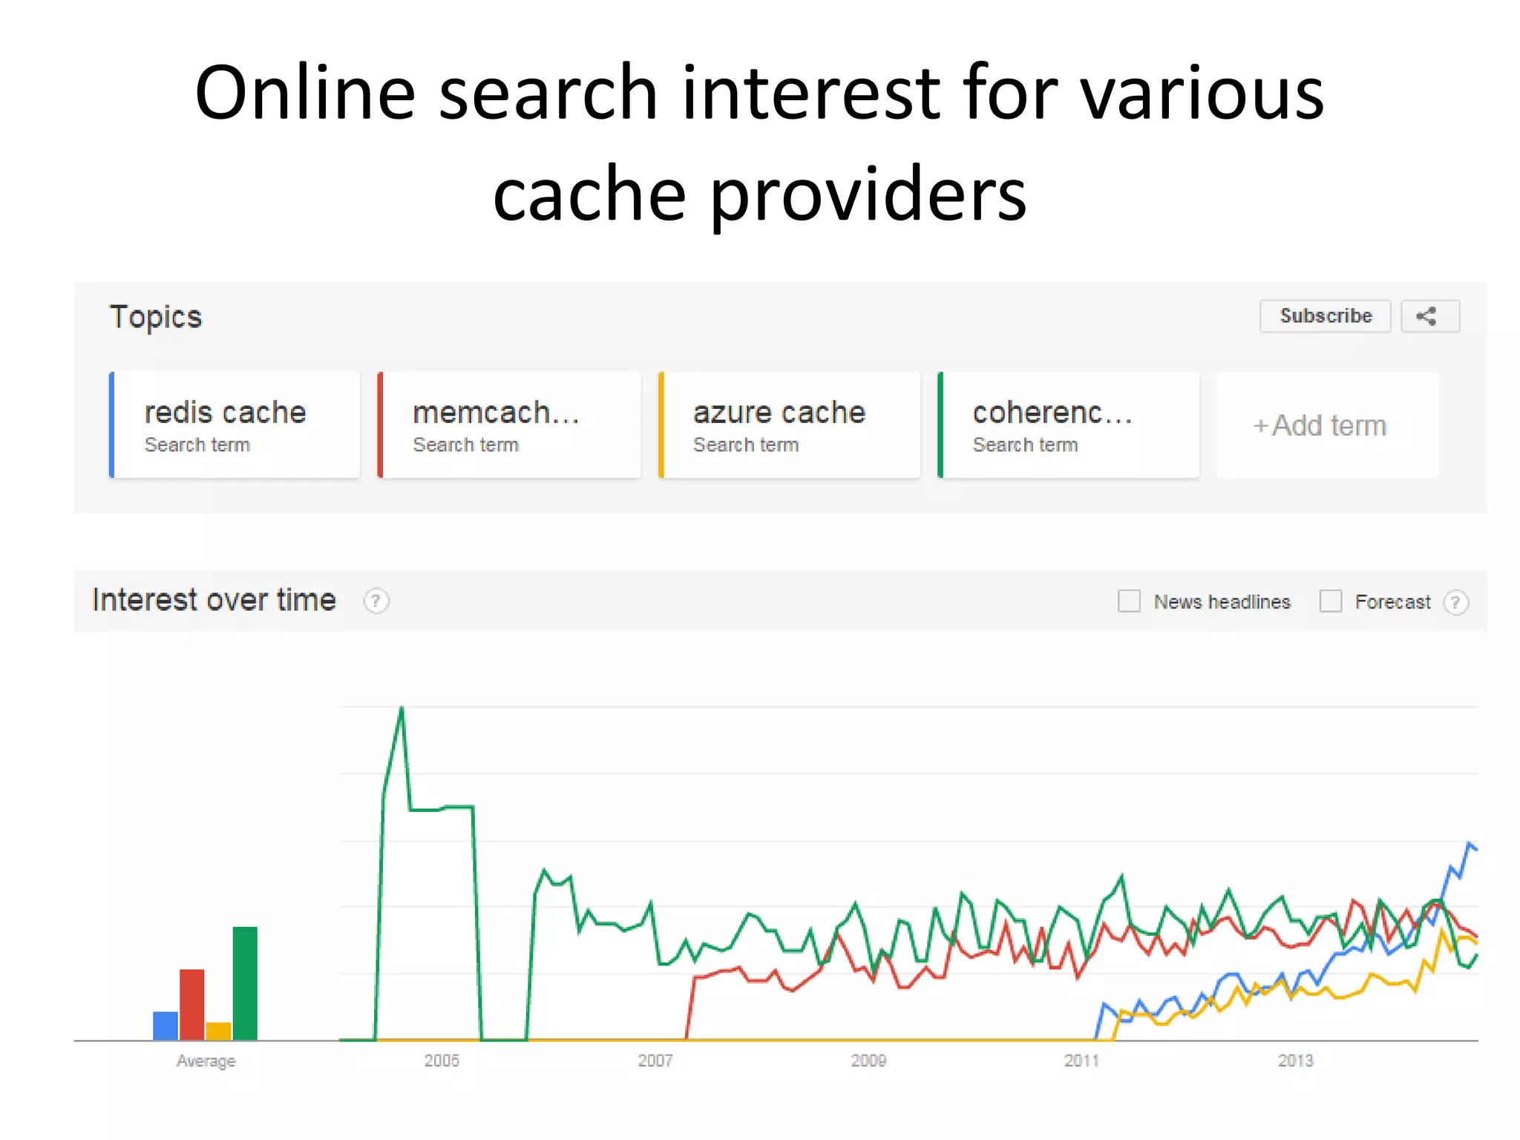Click the red memcache average bar
Screen dimensions: 1520x1140
(192, 1004)
